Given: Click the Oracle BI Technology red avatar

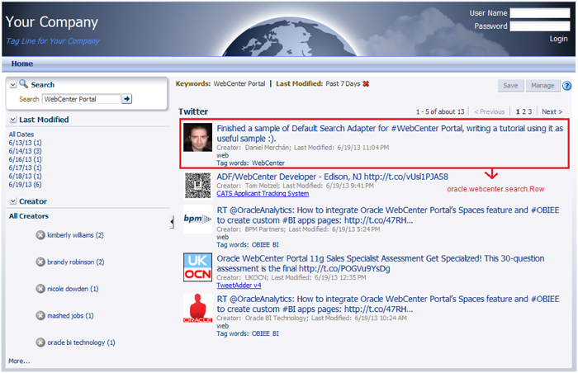Looking at the screenshot, I should point(198,308).
